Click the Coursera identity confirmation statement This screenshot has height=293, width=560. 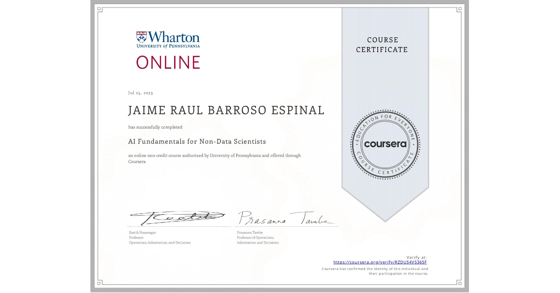375,271
